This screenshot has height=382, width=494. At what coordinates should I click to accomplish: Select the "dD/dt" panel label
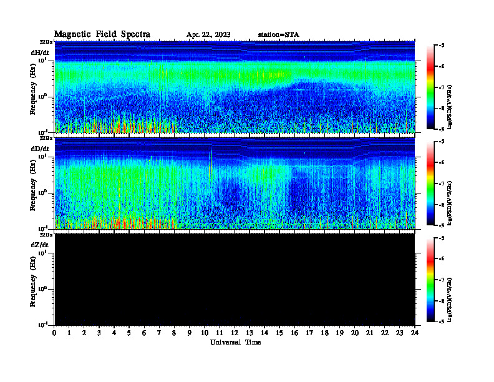click(40, 149)
